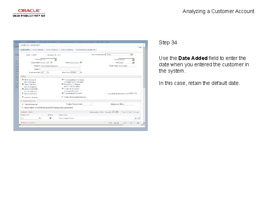The image size is (268, 201).
Task: Open the Remit From Selection link
Action: 72,86
